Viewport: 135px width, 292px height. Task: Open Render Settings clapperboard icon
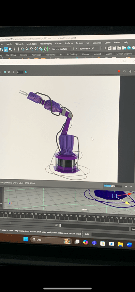(124, 48)
